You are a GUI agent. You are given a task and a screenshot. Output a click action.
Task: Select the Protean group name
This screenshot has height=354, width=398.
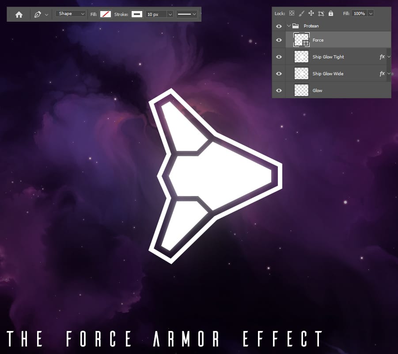point(311,26)
